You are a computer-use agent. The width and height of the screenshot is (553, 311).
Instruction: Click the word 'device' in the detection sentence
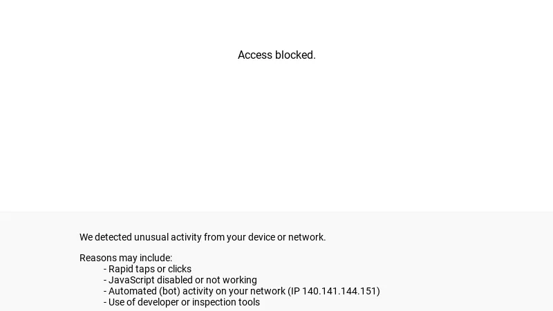[261, 237]
